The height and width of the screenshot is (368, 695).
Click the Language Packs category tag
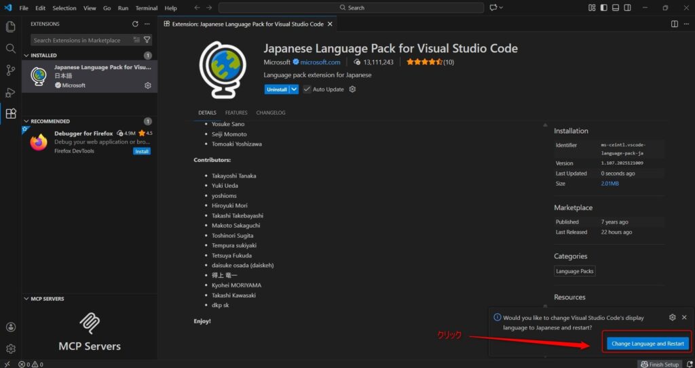pyautogui.click(x=574, y=271)
